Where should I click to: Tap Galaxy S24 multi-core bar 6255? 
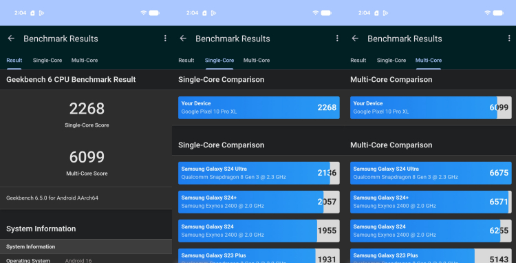tap(431, 231)
